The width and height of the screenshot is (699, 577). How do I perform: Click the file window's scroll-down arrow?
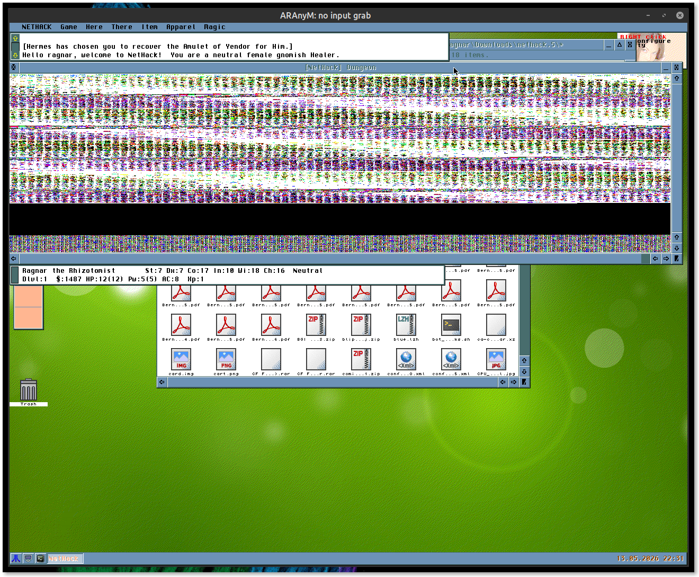click(x=524, y=371)
